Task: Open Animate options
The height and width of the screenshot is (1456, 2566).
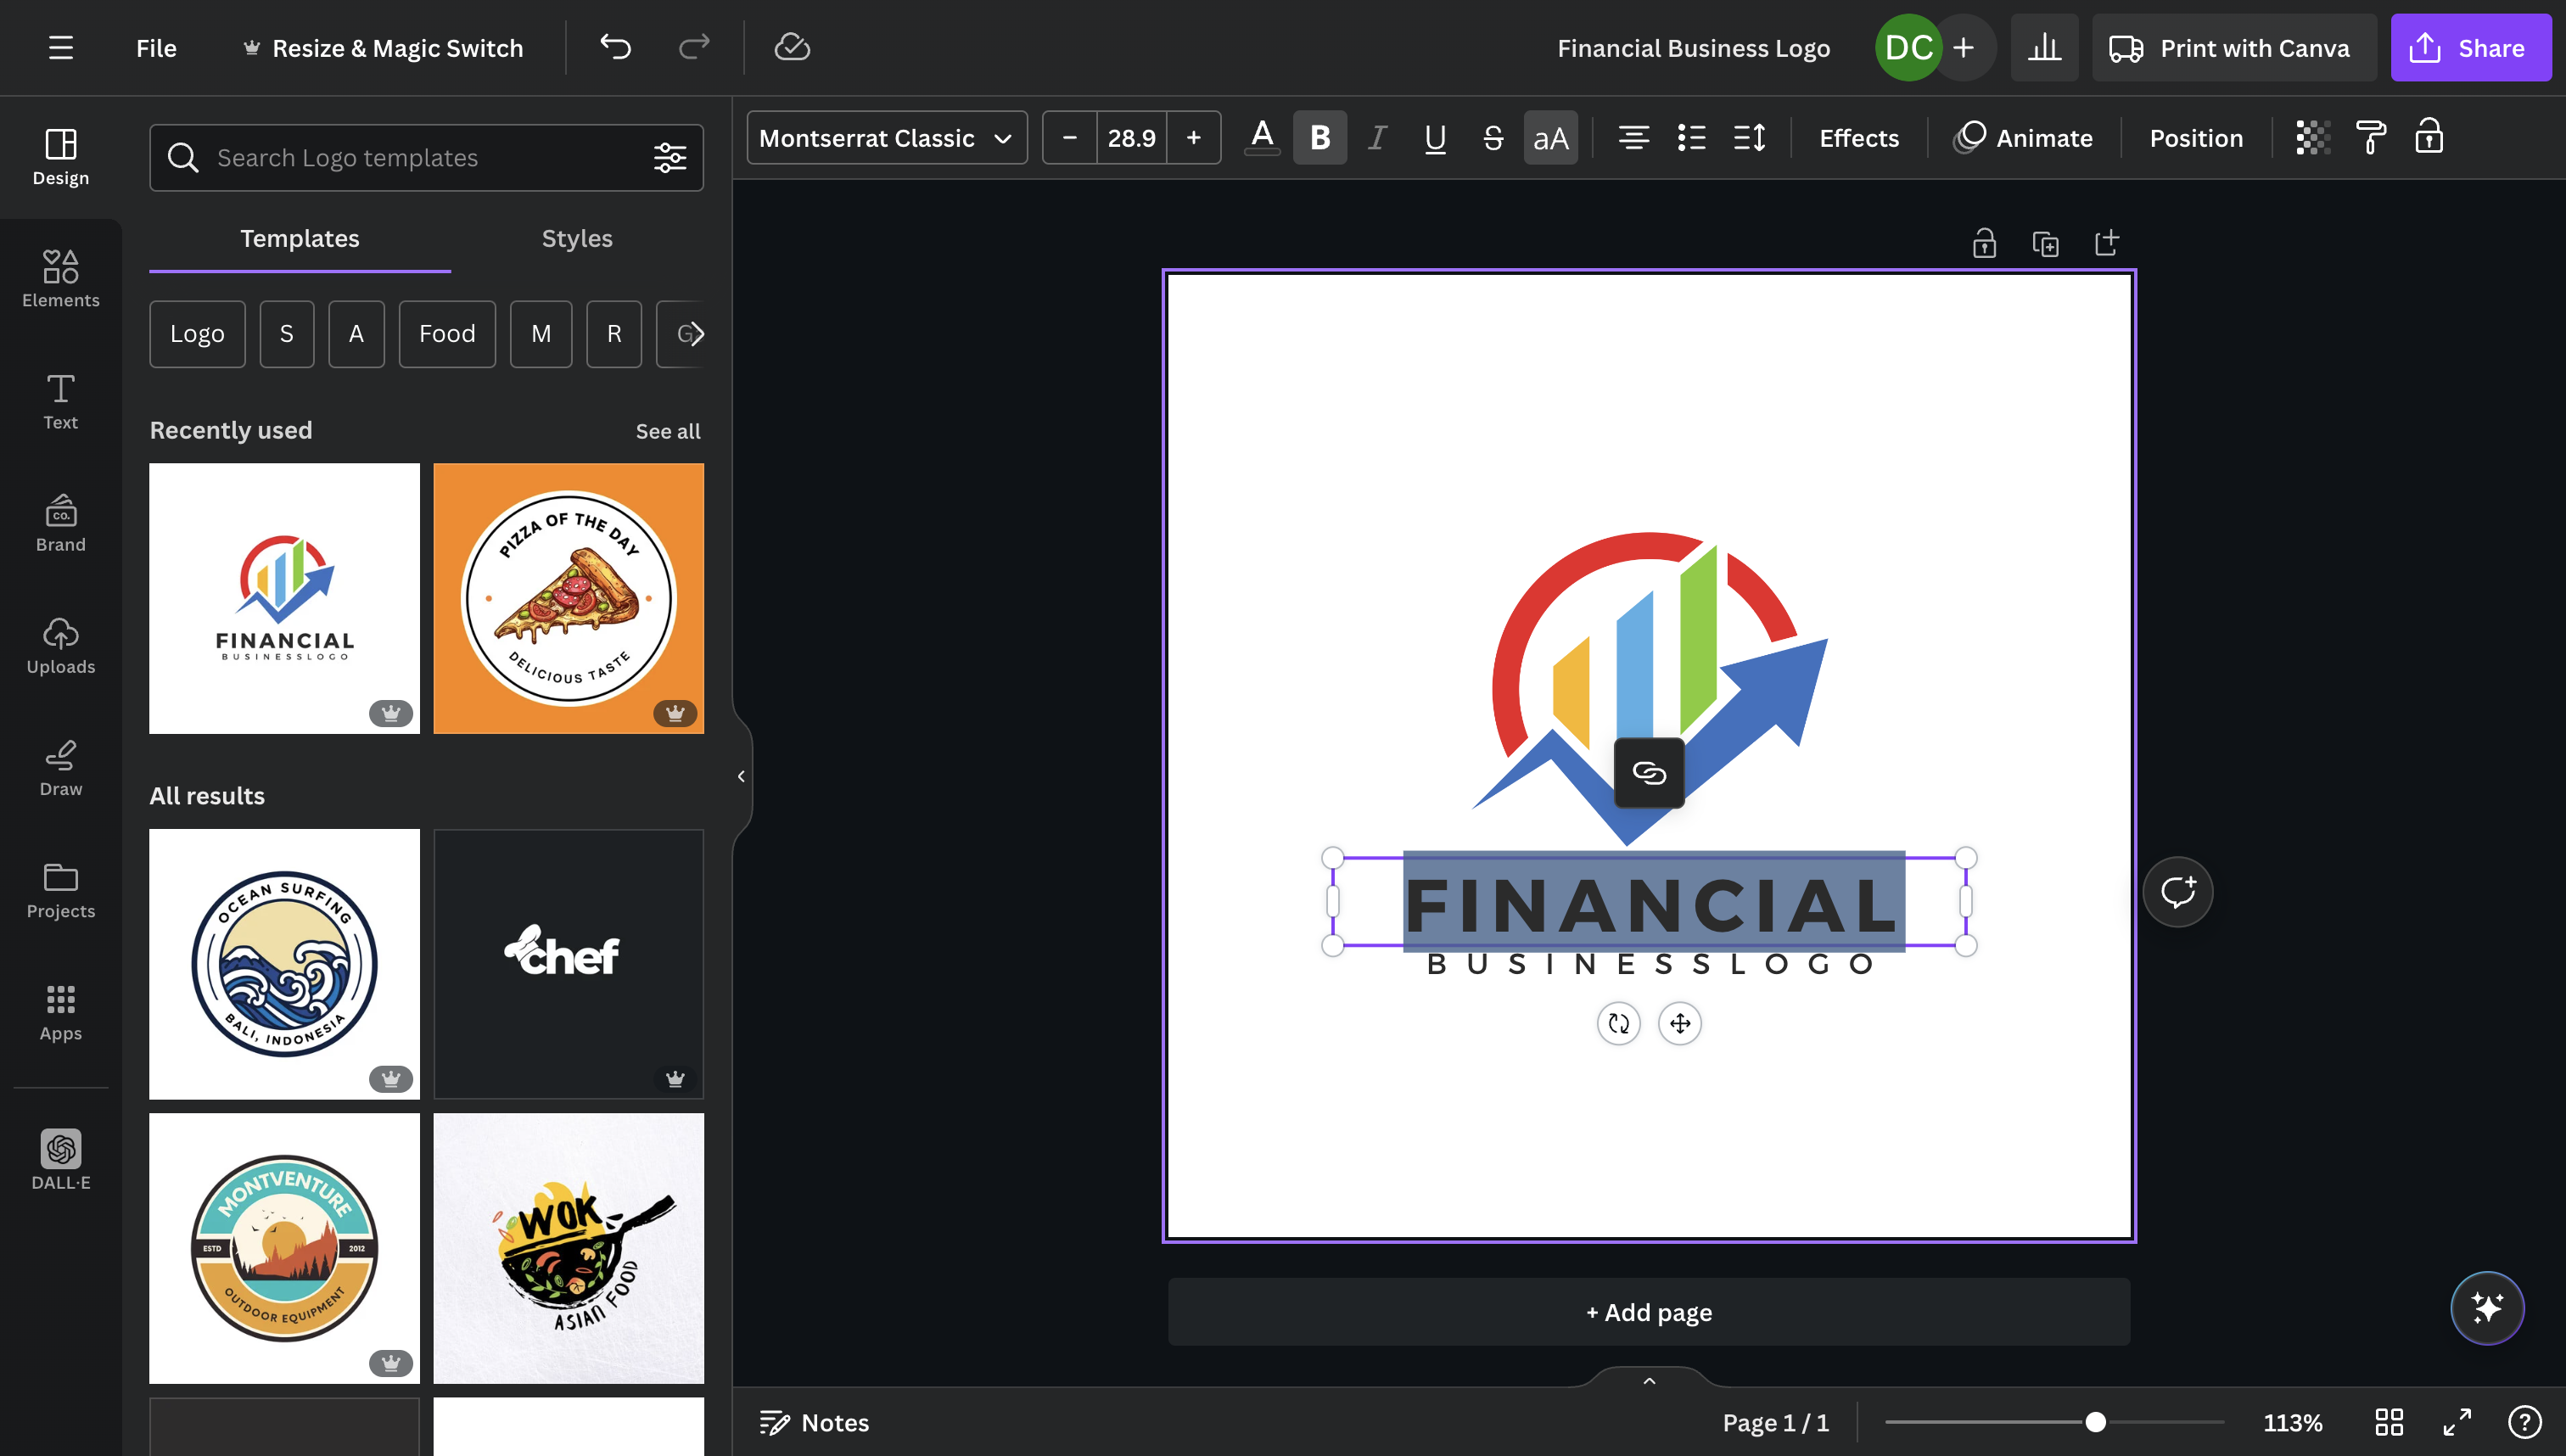Action: (2024, 138)
